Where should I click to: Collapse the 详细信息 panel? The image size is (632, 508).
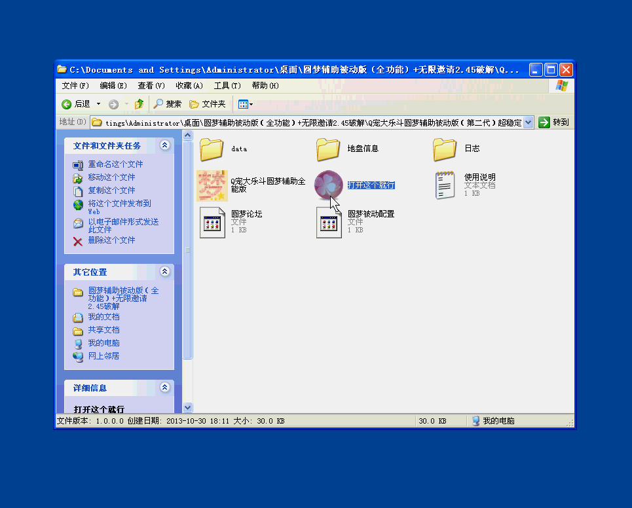click(164, 388)
